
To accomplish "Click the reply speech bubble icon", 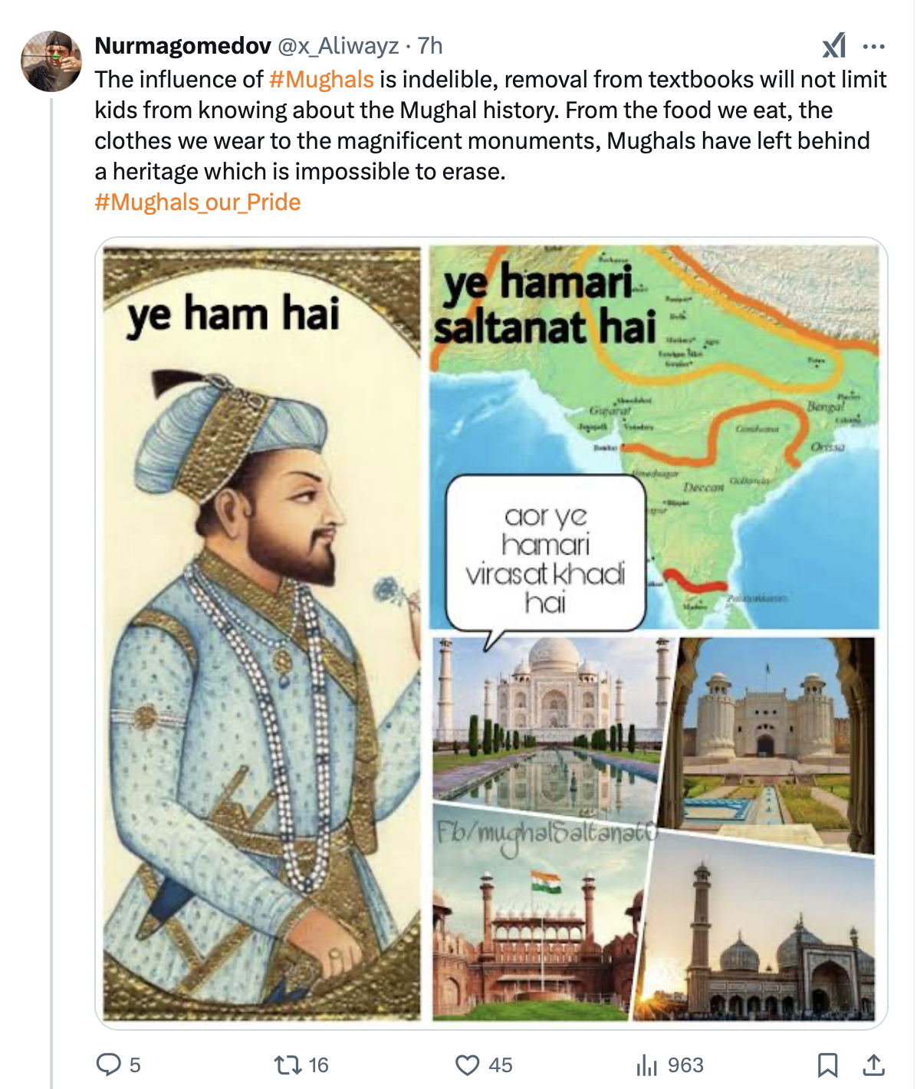I will click(109, 1064).
